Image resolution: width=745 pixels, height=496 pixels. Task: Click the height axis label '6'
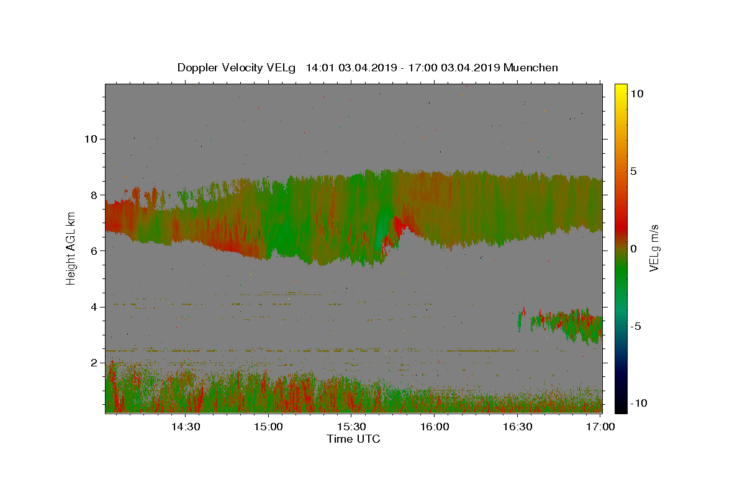[x=93, y=250]
